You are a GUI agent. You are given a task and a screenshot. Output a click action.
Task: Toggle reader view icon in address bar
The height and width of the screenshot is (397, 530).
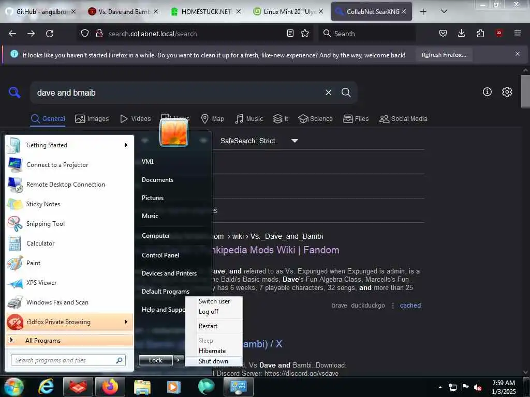point(290,33)
